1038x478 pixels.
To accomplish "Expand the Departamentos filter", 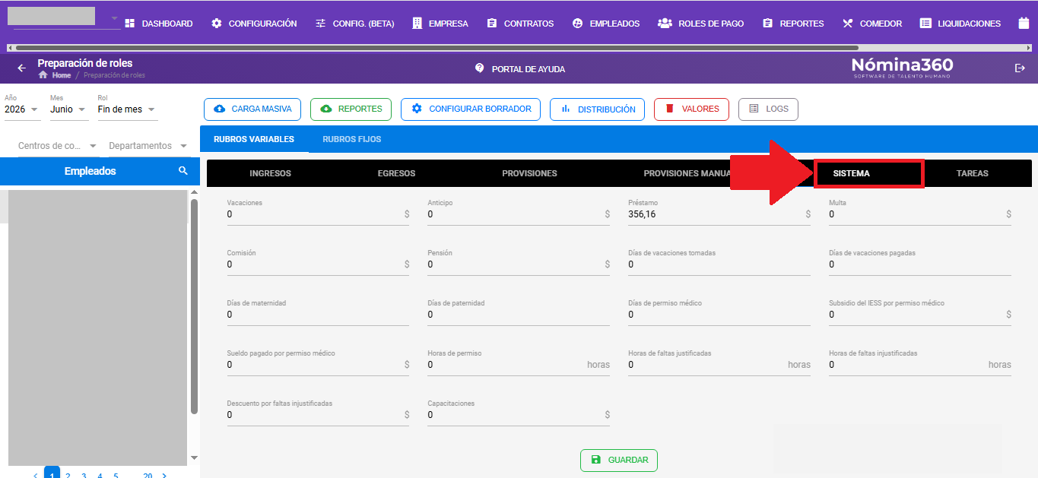I will coord(148,146).
